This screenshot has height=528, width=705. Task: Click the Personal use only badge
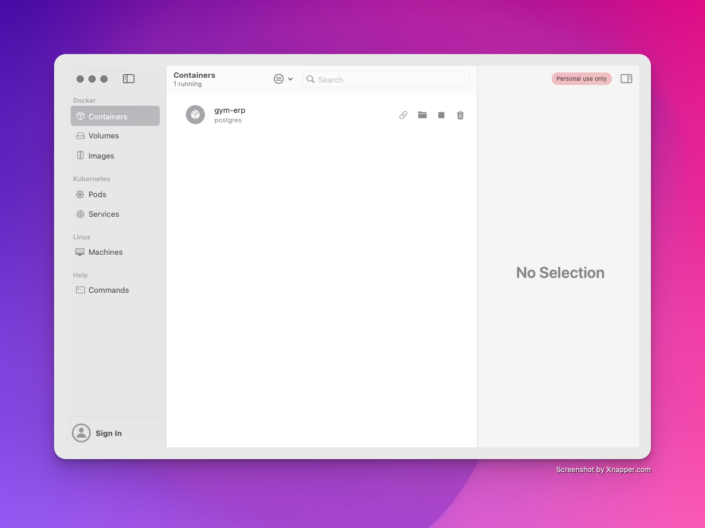(x=581, y=79)
